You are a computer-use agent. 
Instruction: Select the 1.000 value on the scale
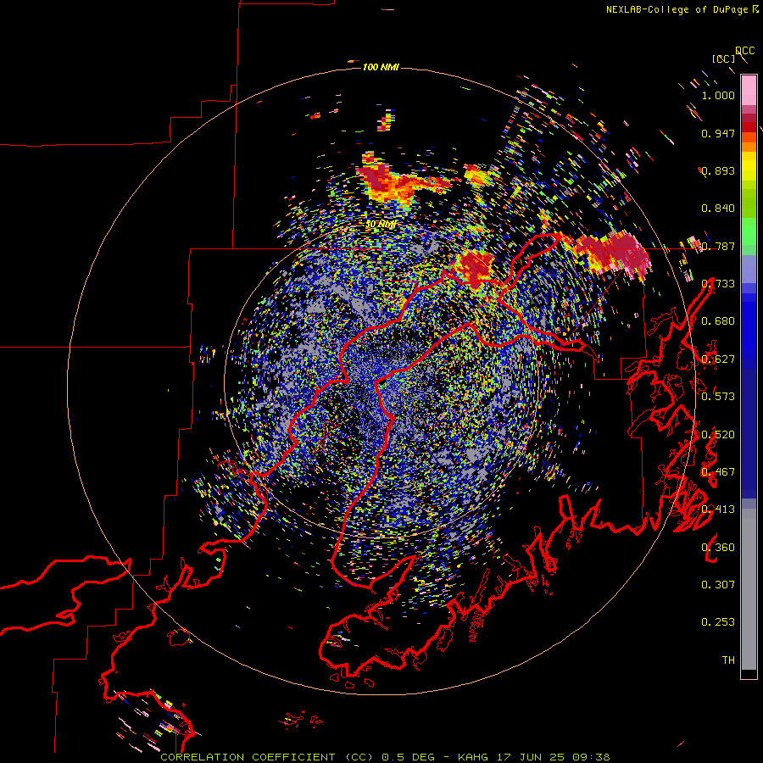[718, 95]
